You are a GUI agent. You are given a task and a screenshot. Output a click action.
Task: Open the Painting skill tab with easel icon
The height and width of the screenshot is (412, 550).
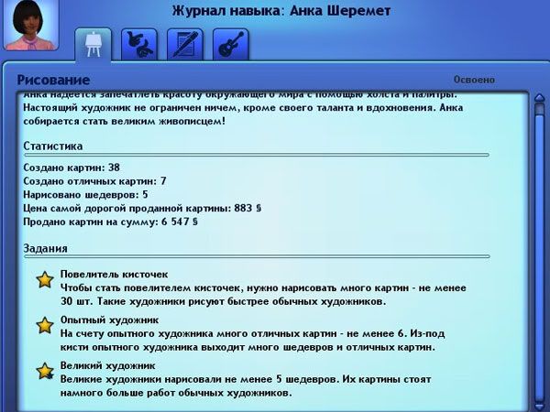tap(93, 45)
